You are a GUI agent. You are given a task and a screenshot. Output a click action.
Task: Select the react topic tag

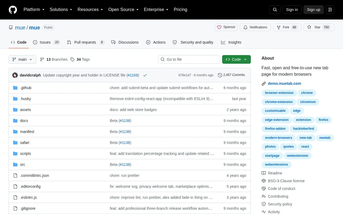coord(305,147)
